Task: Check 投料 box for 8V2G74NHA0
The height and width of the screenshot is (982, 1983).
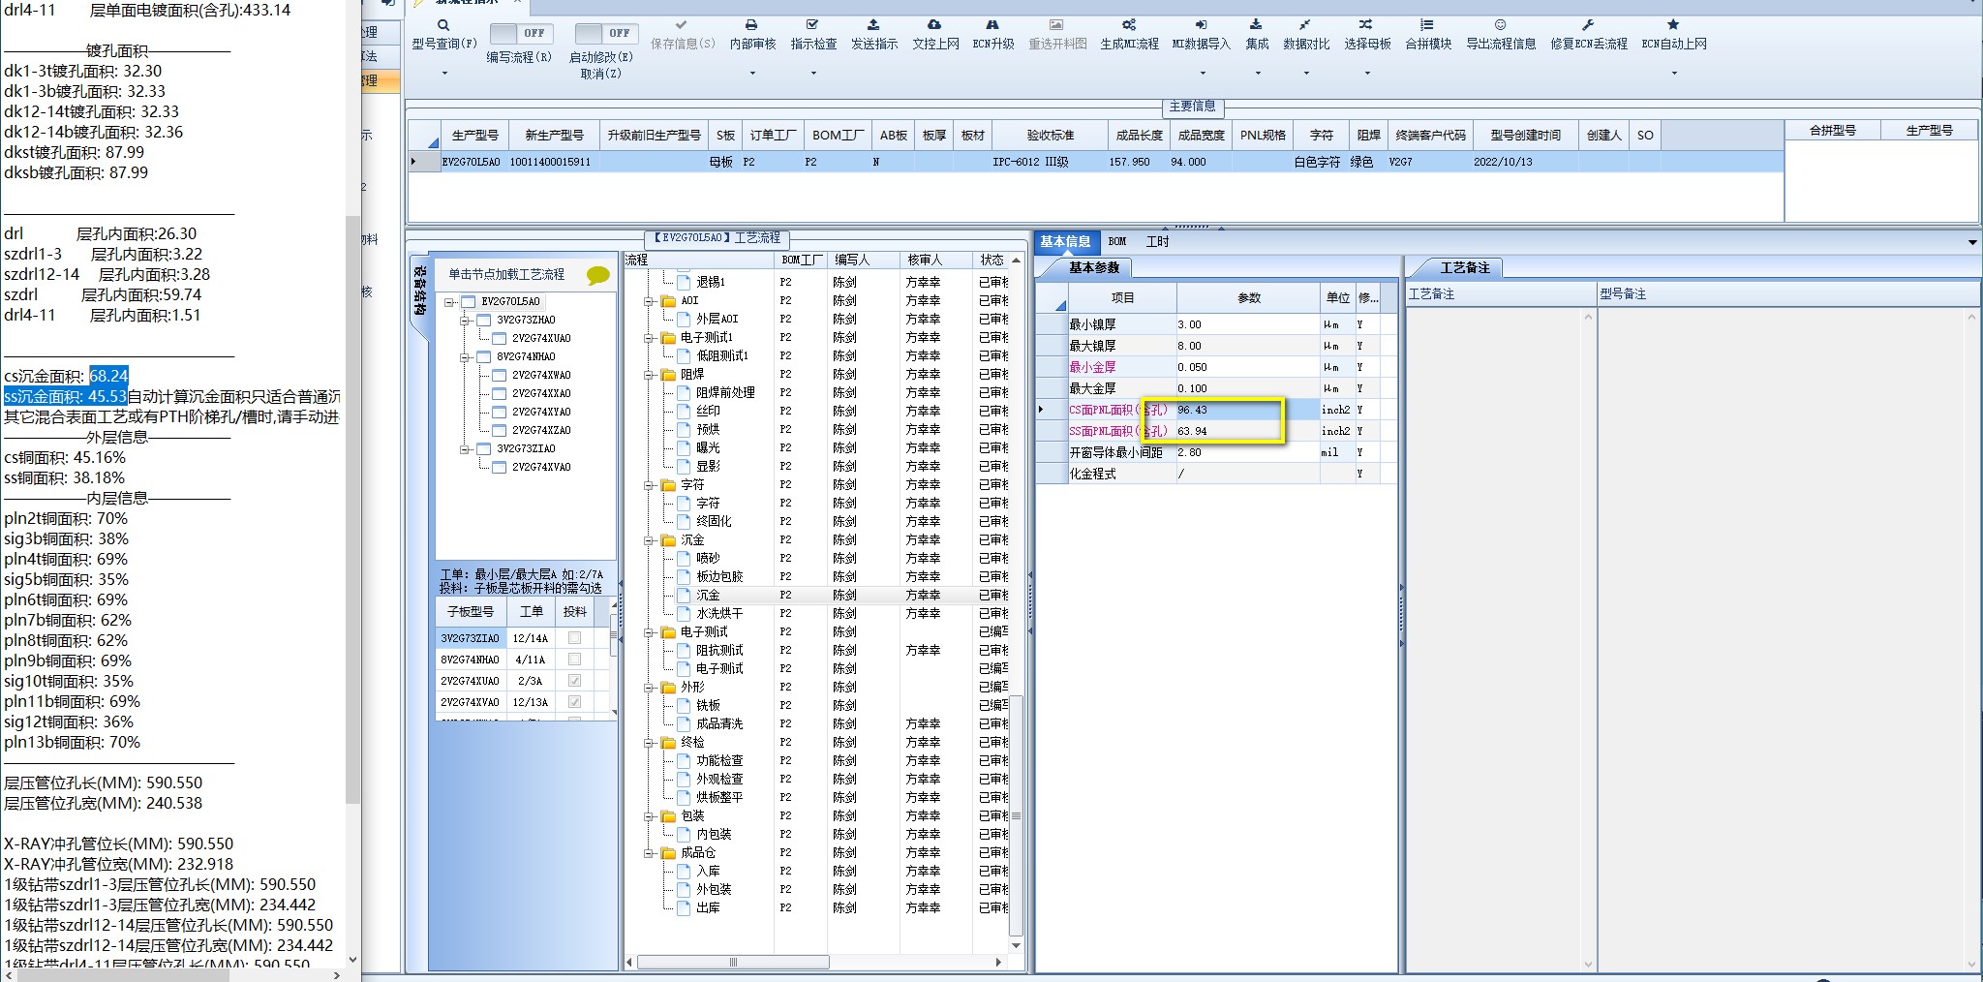Action: tap(575, 660)
